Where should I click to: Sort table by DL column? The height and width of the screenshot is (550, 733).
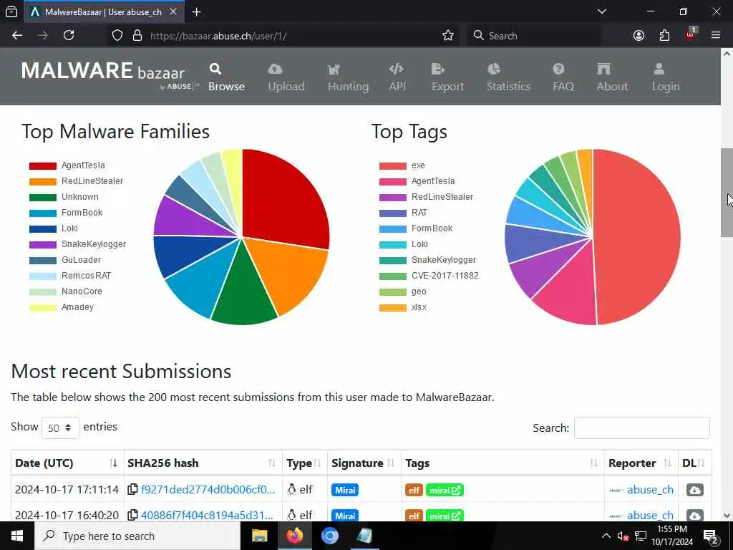(x=695, y=463)
